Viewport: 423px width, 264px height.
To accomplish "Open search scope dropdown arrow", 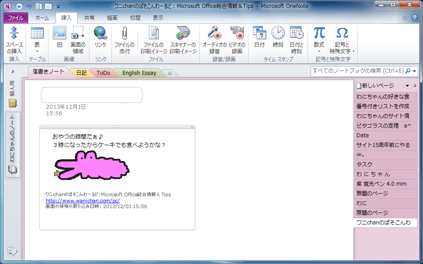I will coord(415,71).
